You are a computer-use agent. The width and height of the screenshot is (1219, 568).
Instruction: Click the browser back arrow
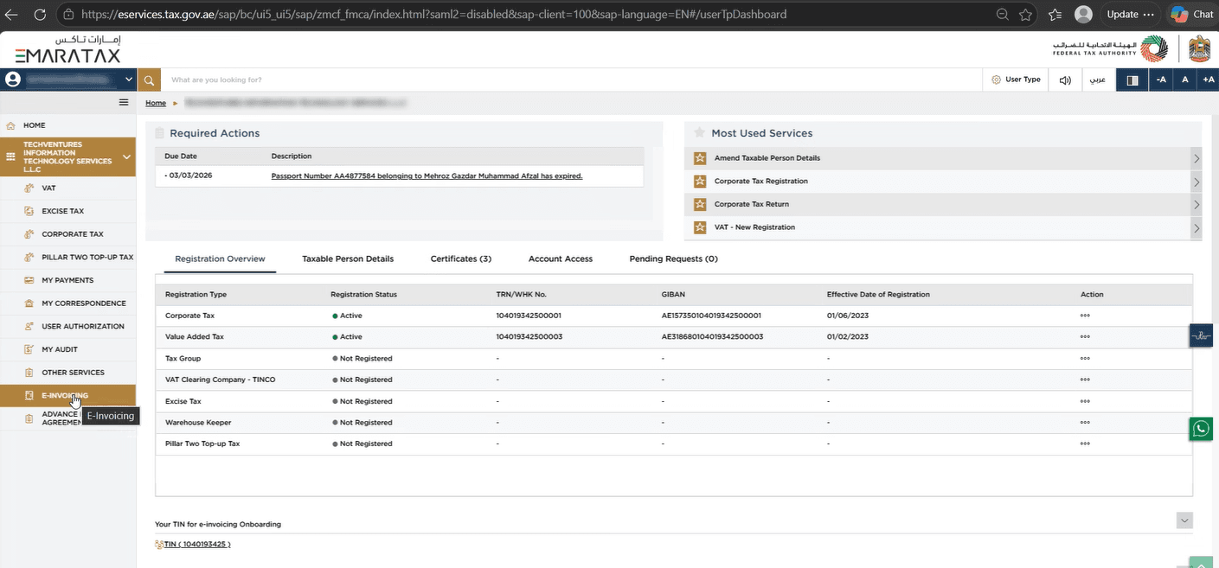coord(11,15)
